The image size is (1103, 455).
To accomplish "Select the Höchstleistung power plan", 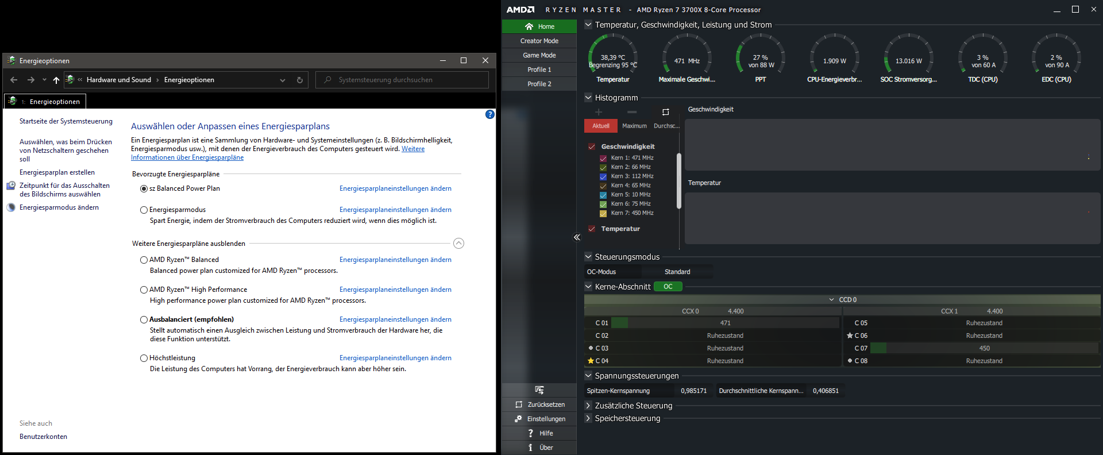I will pyautogui.click(x=144, y=358).
